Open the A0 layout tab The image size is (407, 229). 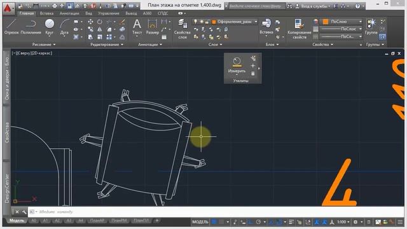[x=34, y=221]
